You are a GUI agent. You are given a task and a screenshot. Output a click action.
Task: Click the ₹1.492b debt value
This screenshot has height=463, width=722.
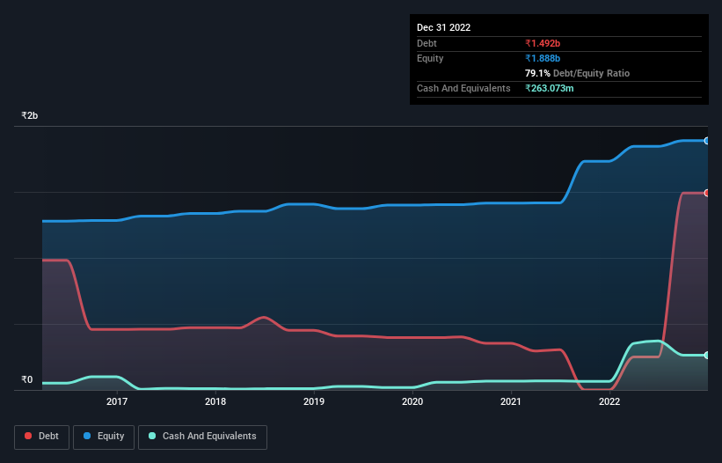[x=543, y=43]
